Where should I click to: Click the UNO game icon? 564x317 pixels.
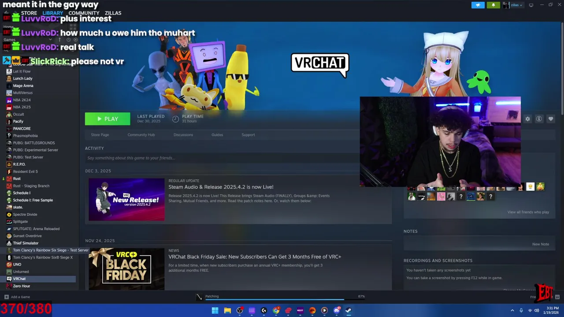(x=9, y=265)
